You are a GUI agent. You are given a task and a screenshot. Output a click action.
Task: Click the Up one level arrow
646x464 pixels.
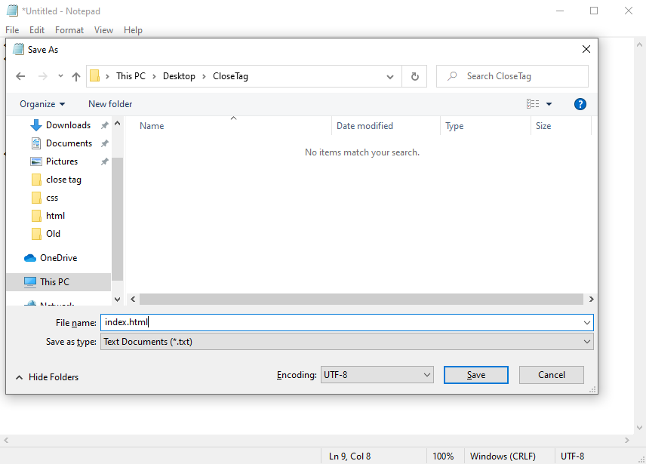(x=75, y=76)
